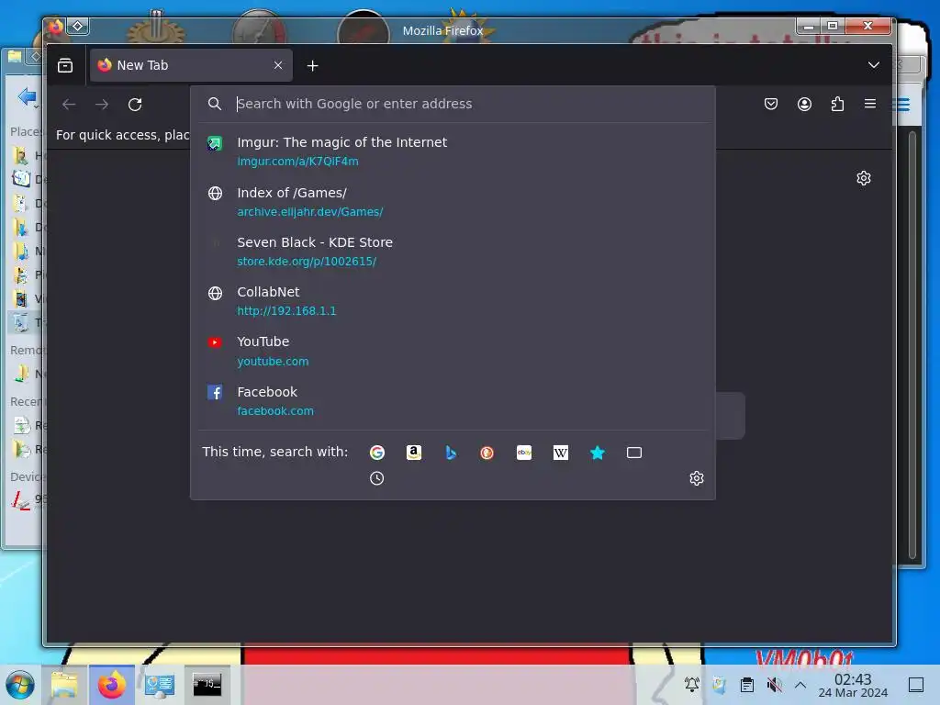
Task: Open the Seven Black KDE Store suggestion
Action: point(453,252)
